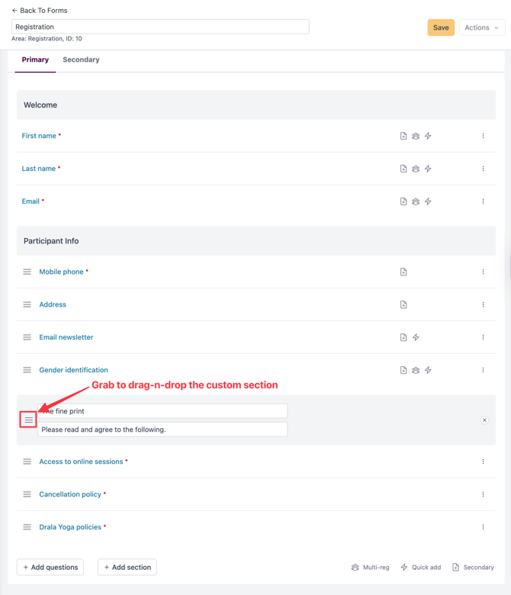Image resolution: width=511 pixels, height=595 pixels.
Task: Remove the fine print custom section
Action: 484,420
